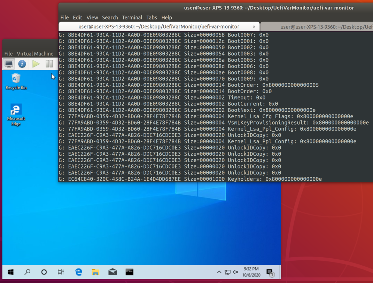Open the Windows Start menu
This screenshot has width=373, height=283.
pyautogui.click(x=10, y=272)
